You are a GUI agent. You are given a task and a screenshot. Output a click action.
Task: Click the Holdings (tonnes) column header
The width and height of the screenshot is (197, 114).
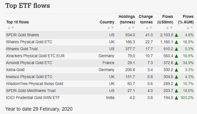coord(127,19)
